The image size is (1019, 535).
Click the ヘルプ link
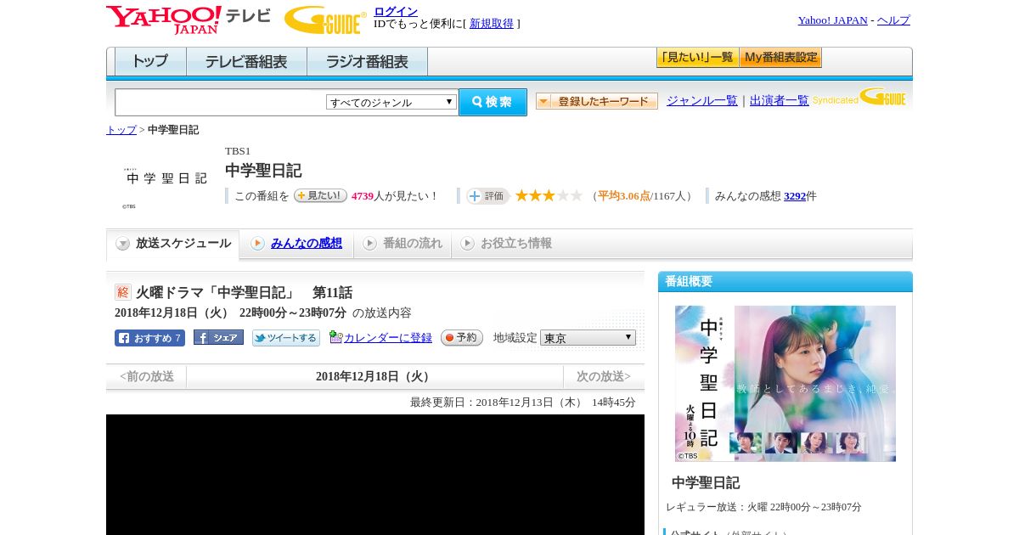(893, 20)
